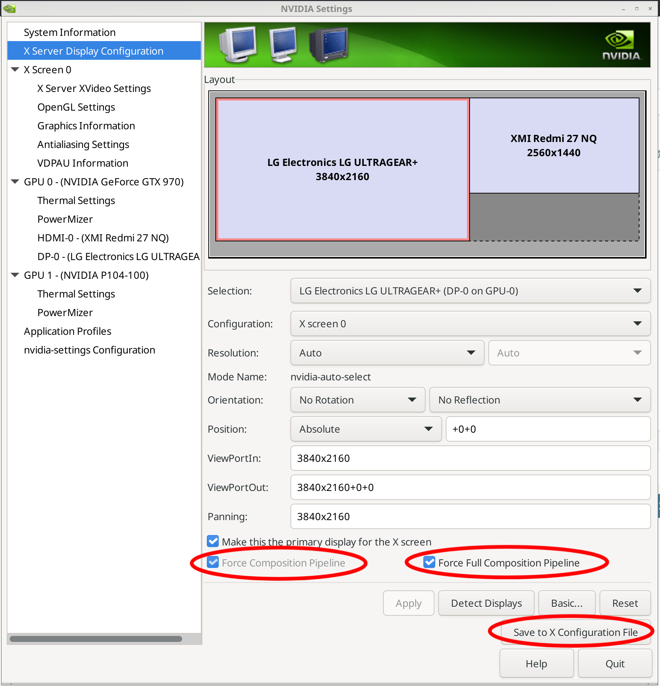Open the Selection display dropdown
Viewport: 660px width, 686px height.
coord(470,291)
